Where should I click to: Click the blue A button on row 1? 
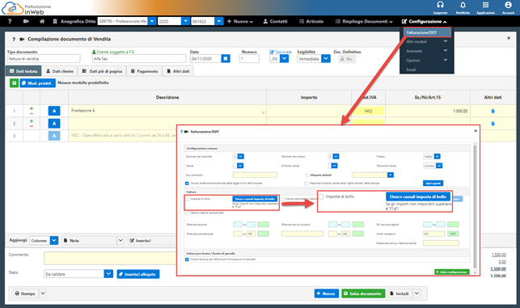(x=54, y=111)
